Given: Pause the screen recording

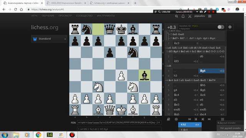Looking at the screenshot, I should (209, 12).
